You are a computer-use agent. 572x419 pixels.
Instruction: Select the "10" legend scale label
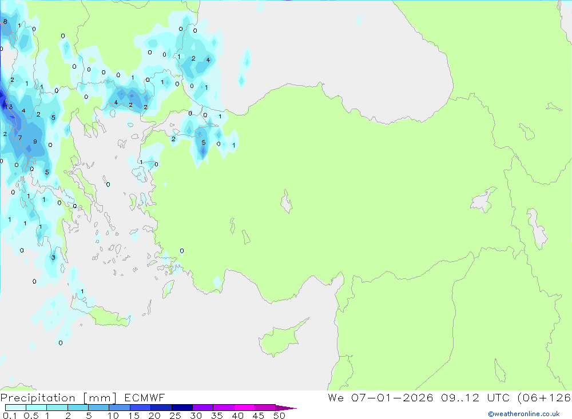click(x=113, y=416)
